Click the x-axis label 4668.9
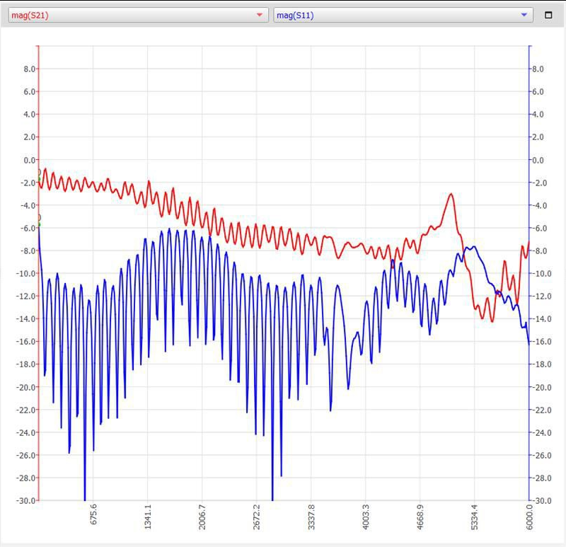The width and height of the screenshot is (566, 547). pos(420,517)
